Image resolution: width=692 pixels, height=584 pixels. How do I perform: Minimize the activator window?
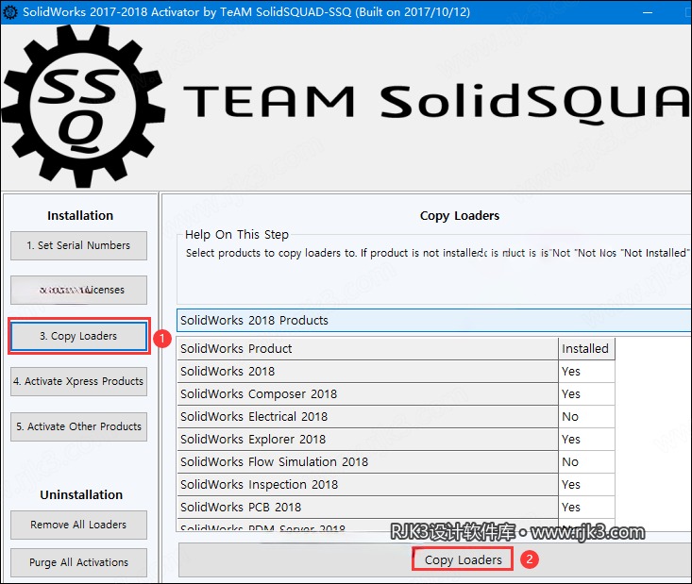click(648, 12)
